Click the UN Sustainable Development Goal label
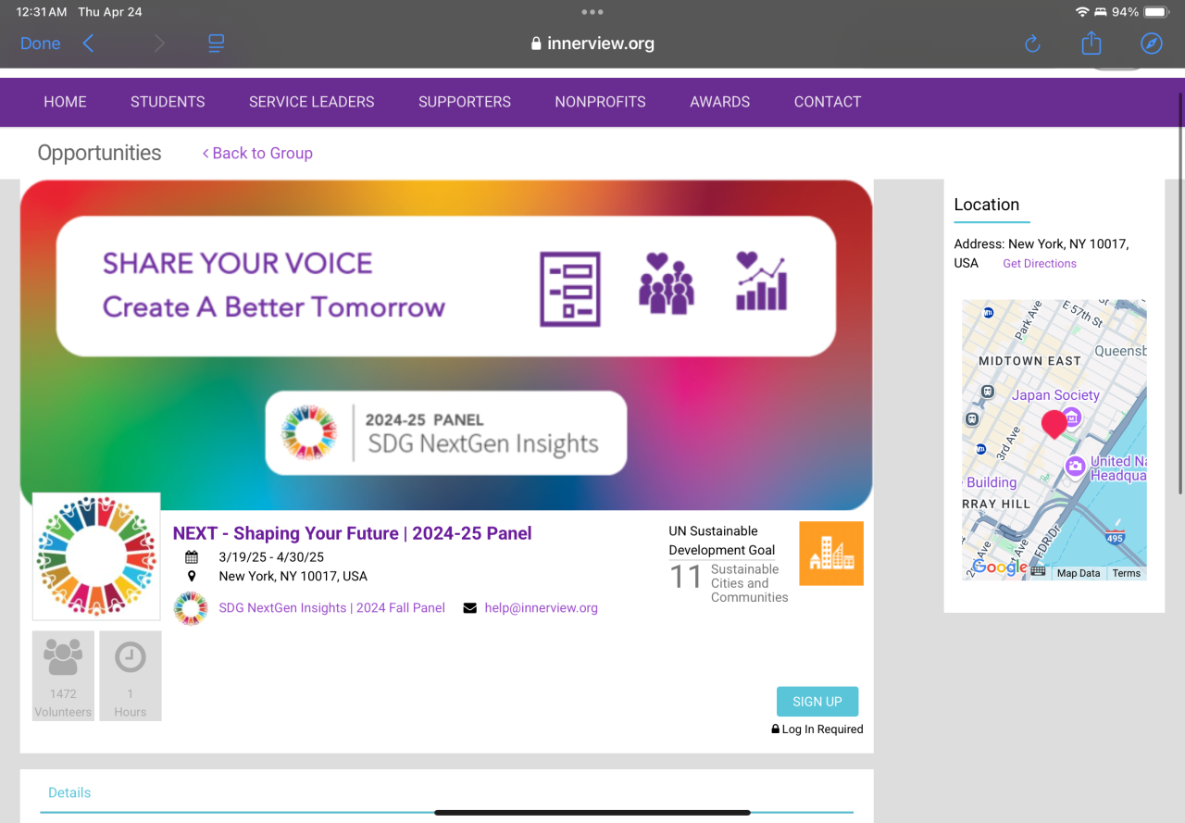The width and height of the screenshot is (1185, 823). click(722, 541)
